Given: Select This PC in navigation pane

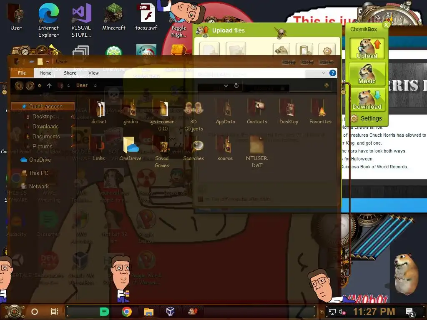Looking at the screenshot, I should coord(35,173).
